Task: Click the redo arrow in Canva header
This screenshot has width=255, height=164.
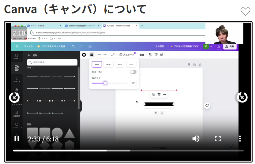Action: [81, 46]
